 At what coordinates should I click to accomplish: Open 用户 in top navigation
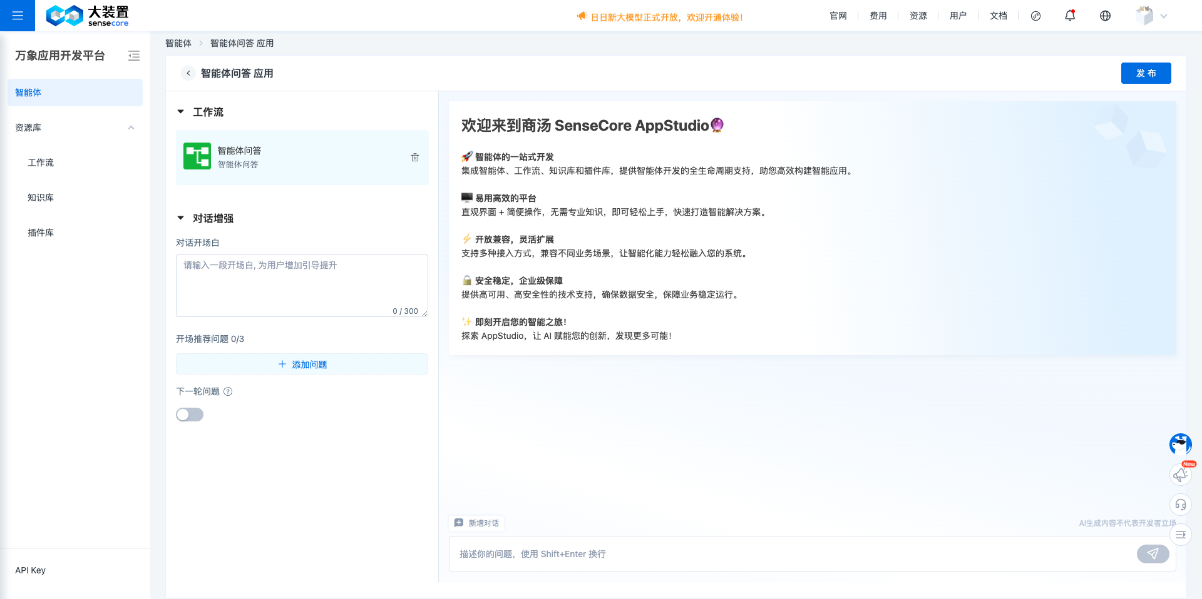(x=958, y=16)
